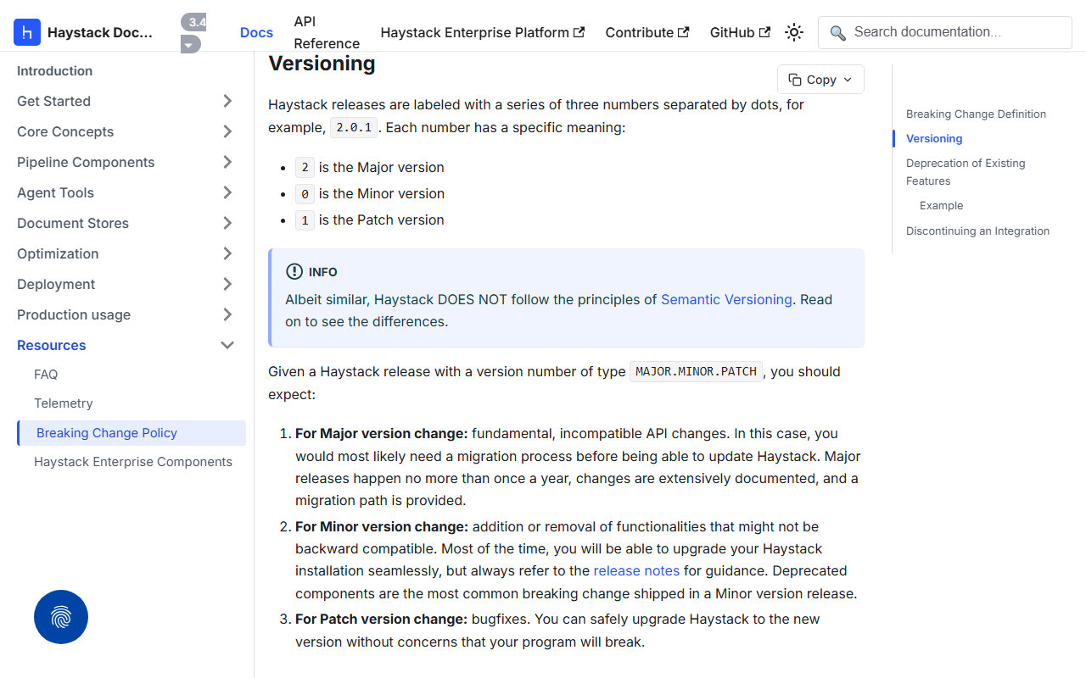
Task: Jump to Deprecation of Existing Features
Action: click(x=966, y=172)
